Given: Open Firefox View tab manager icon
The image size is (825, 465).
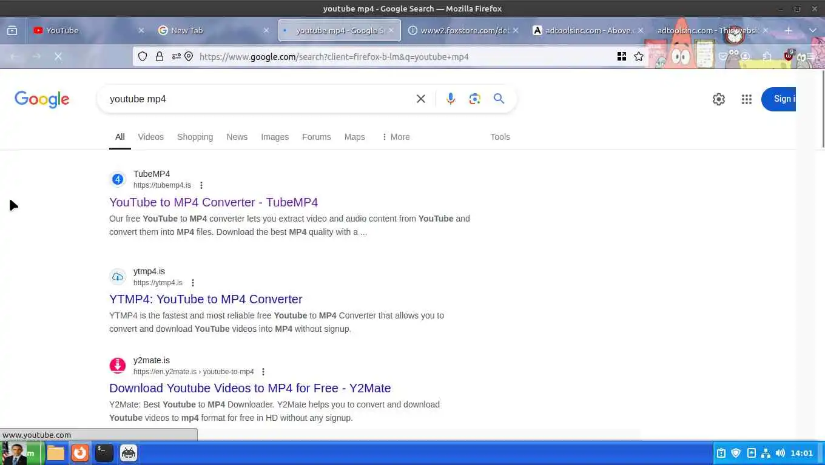Looking at the screenshot, I should click(x=12, y=30).
